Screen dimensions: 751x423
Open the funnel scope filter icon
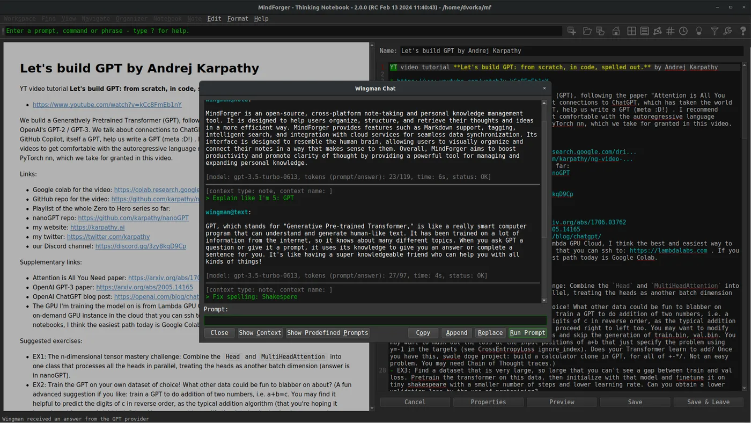[x=715, y=31]
